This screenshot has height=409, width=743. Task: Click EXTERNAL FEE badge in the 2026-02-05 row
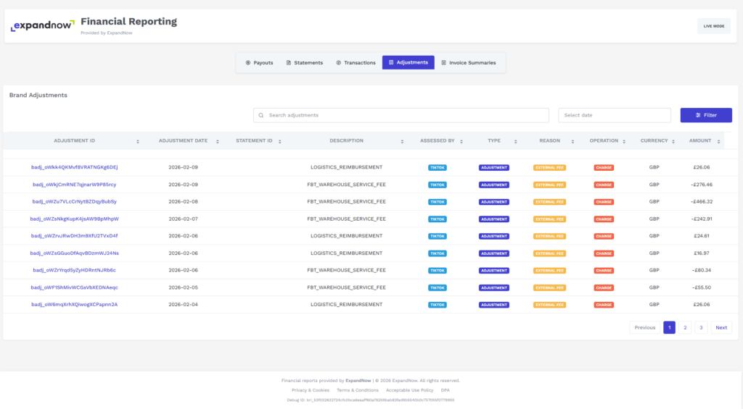[x=550, y=288]
